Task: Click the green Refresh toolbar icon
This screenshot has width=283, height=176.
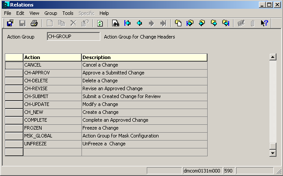Action: click(x=100, y=23)
